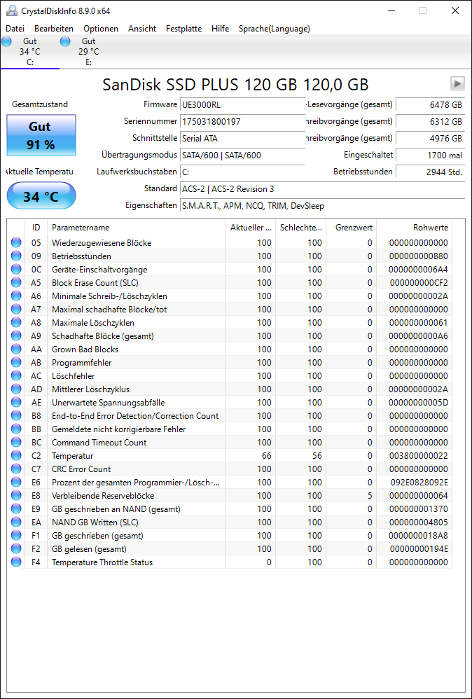This screenshot has height=699, width=472.
Task: Click the Aktueller column header
Action: click(250, 228)
